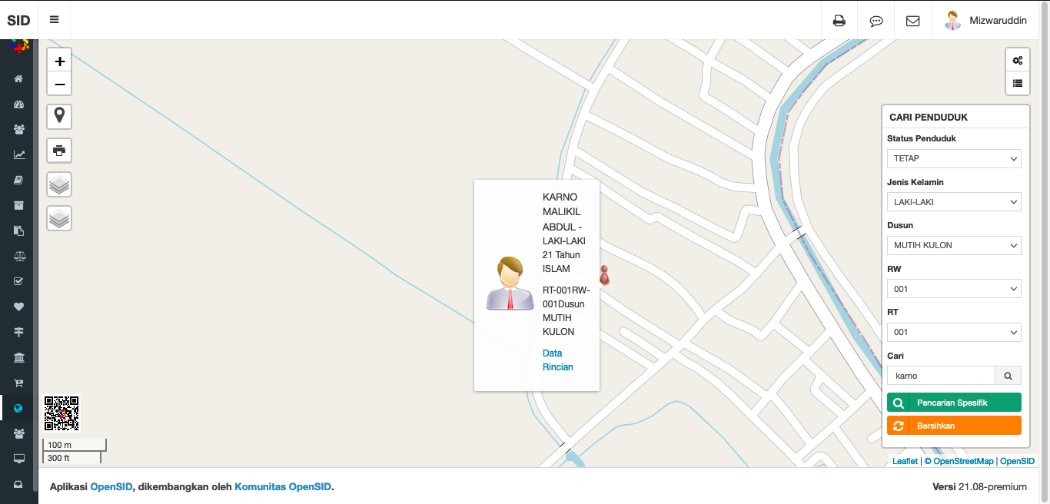Open the OpenSID attribution link on map
Viewport: 1050px width, 504px height.
pyautogui.click(x=1017, y=461)
